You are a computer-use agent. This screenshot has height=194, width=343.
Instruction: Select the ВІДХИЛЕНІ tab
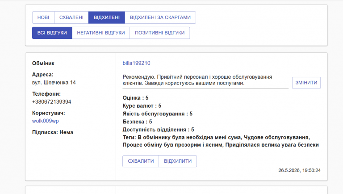[107, 17]
